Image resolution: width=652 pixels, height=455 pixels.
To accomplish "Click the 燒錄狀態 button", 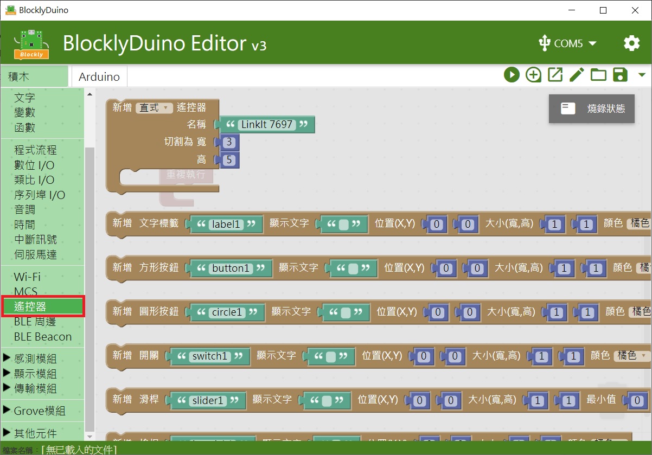I will click(592, 108).
